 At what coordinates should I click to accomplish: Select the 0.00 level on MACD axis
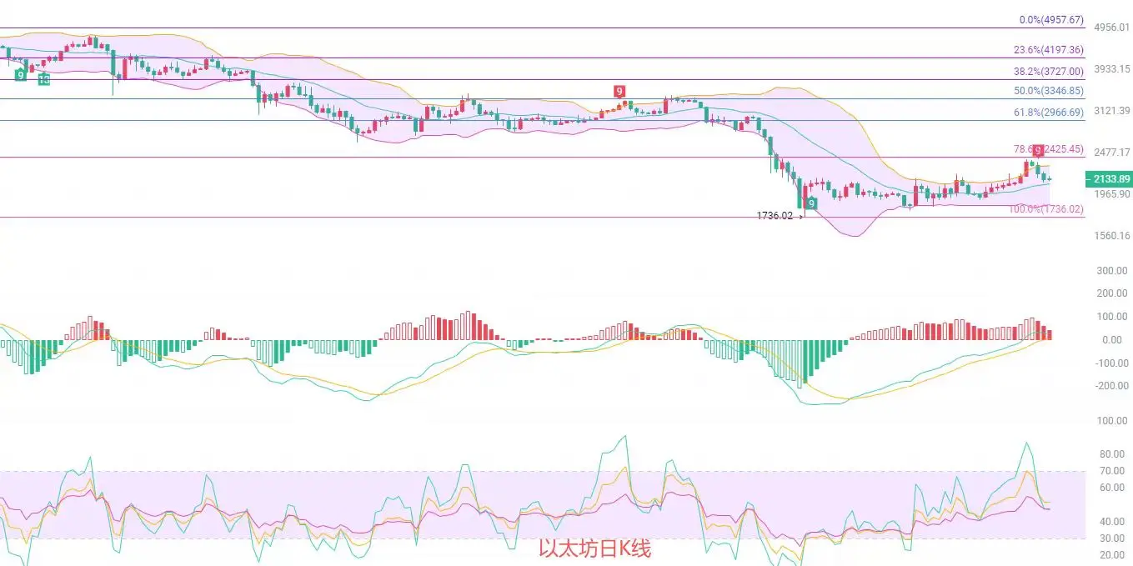[x=1112, y=340]
